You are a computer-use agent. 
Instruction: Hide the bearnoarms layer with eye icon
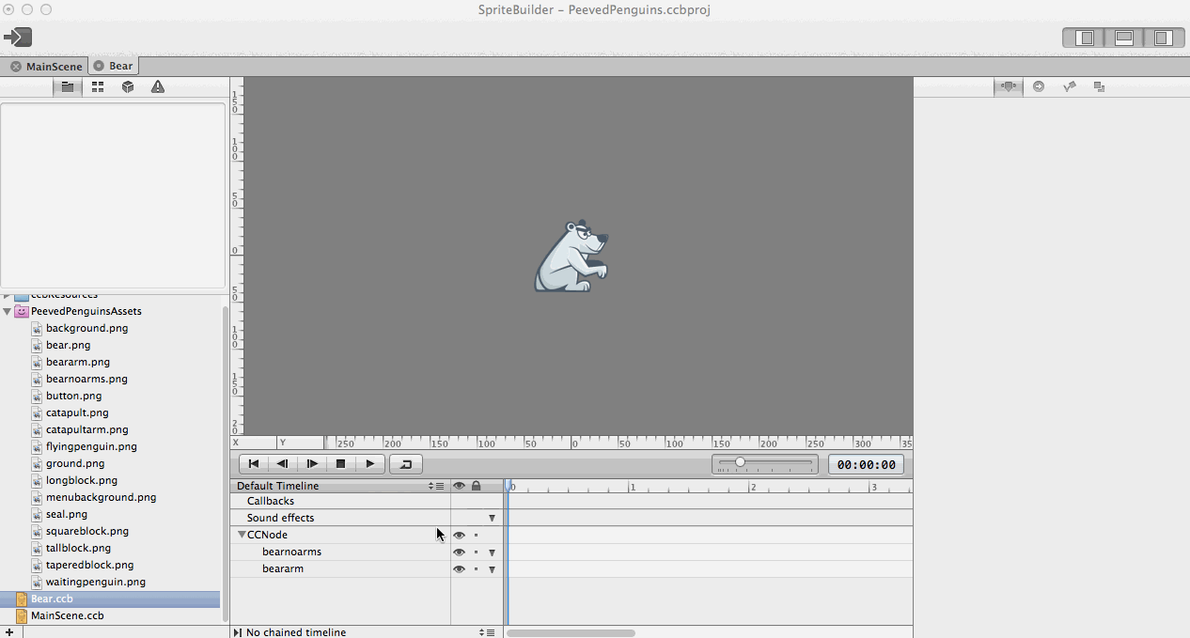click(459, 552)
